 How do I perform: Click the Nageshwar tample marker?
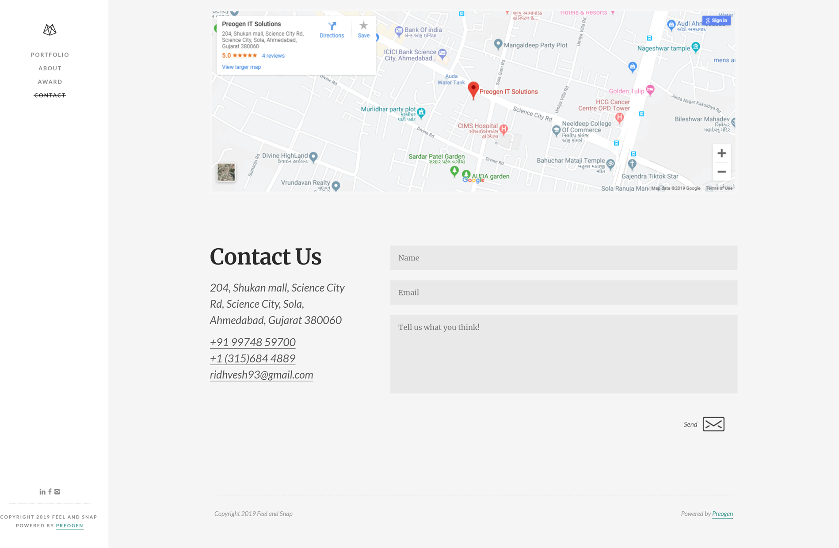(x=696, y=47)
